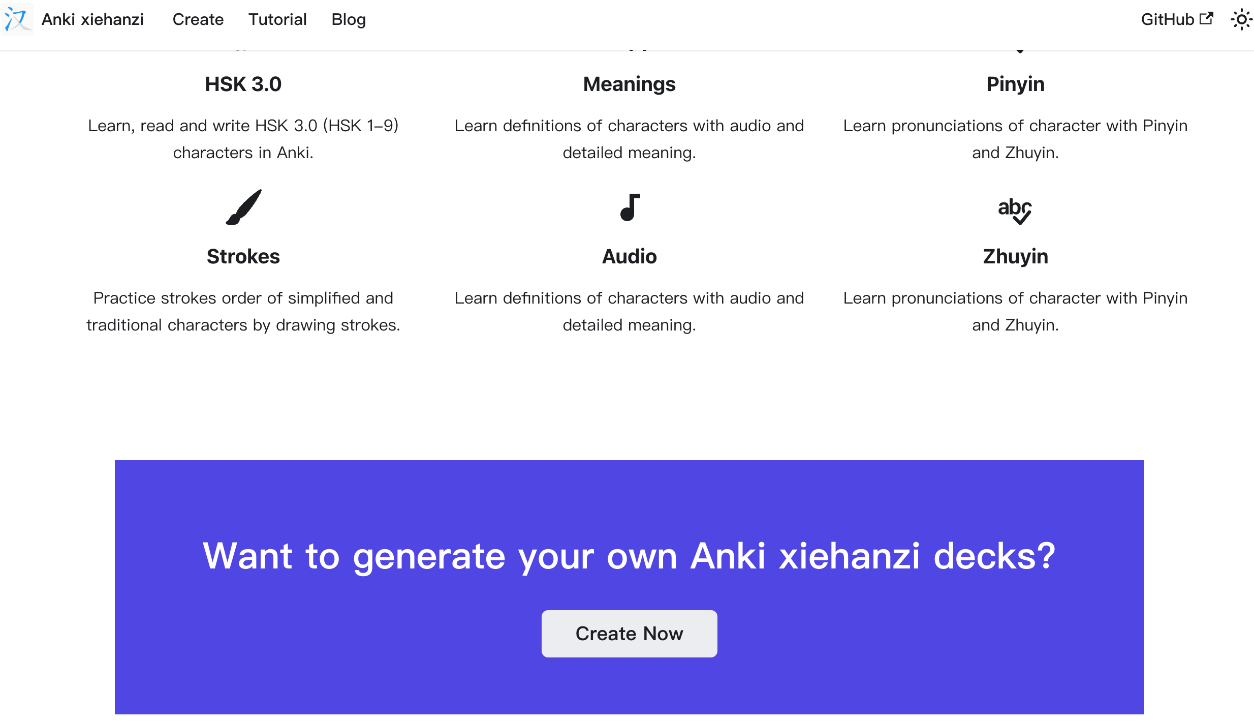The width and height of the screenshot is (1254, 721).
Task: Toggle the light/dark theme sun icon
Action: [1241, 19]
